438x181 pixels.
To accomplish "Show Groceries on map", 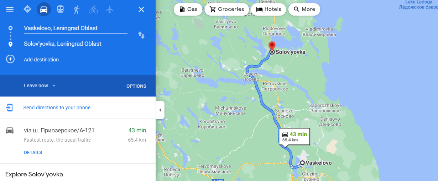I will pos(227,9).
